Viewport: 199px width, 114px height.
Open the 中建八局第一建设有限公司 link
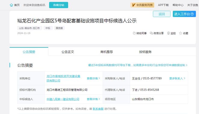(63, 99)
